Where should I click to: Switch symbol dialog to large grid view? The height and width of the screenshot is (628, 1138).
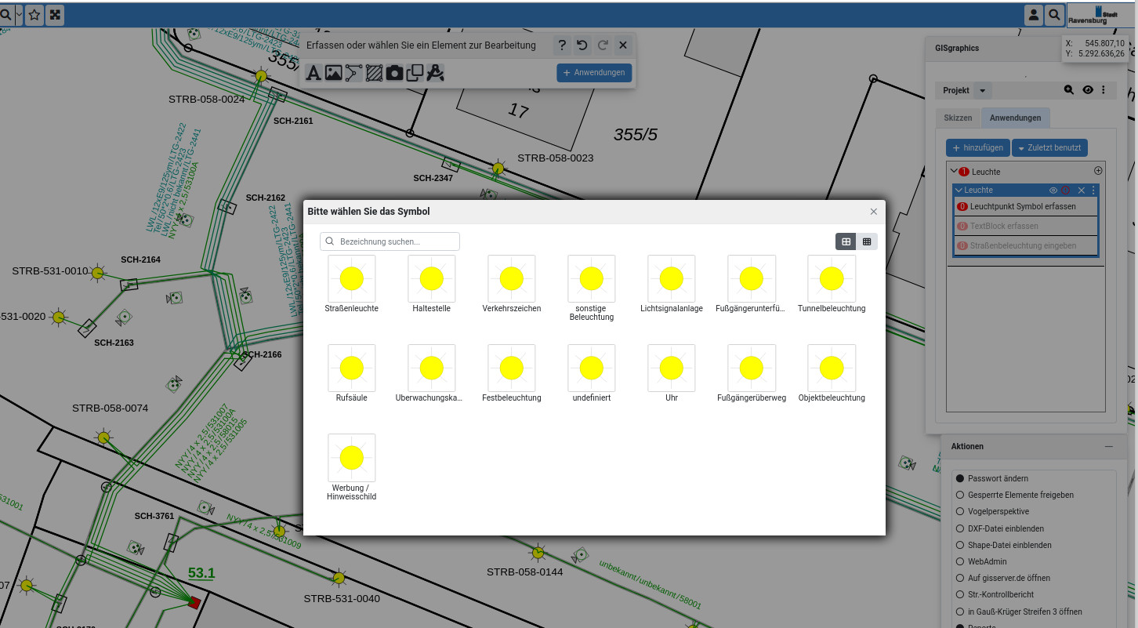tap(846, 241)
